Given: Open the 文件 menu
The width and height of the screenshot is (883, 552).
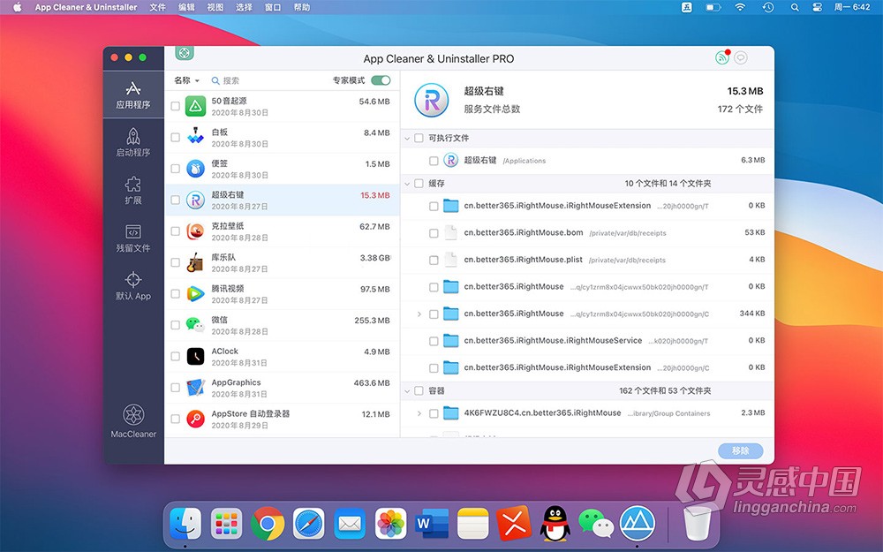Looking at the screenshot, I should [x=158, y=7].
